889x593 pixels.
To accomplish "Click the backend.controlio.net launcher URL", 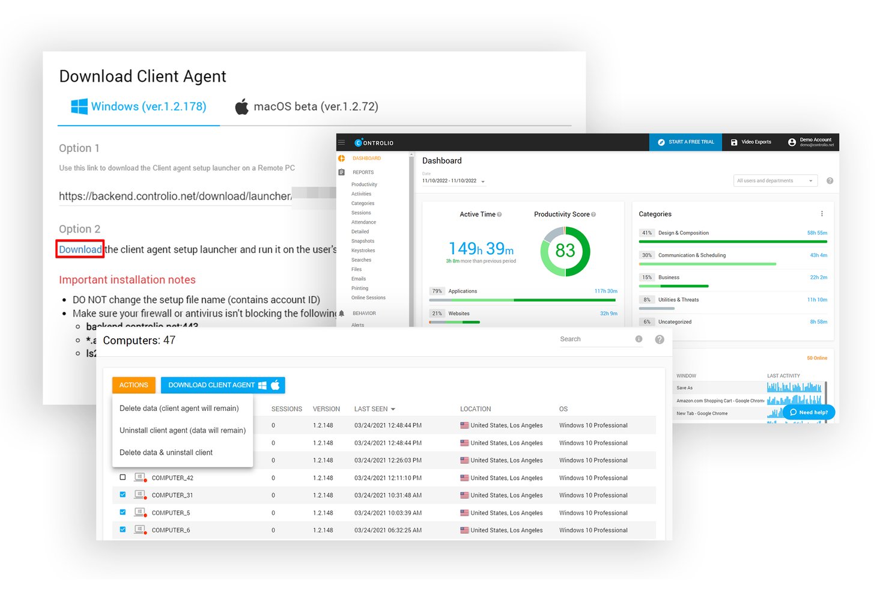I will pyautogui.click(x=175, y=196).
